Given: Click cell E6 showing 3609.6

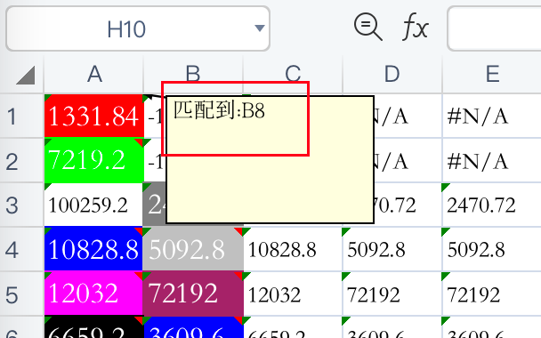Looking at the screenshot, I should (492, 327).
